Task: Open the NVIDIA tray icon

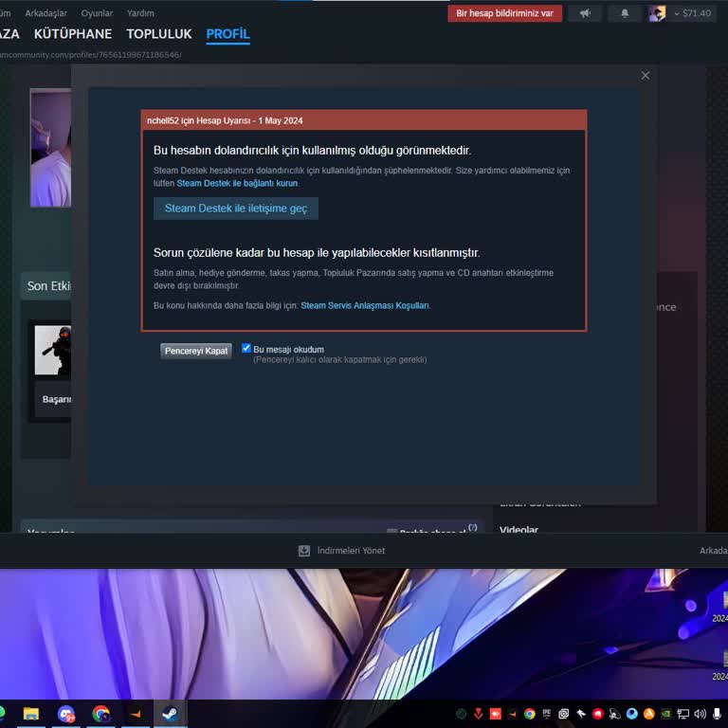Action: pyautogui.click(x=665, y=714)
